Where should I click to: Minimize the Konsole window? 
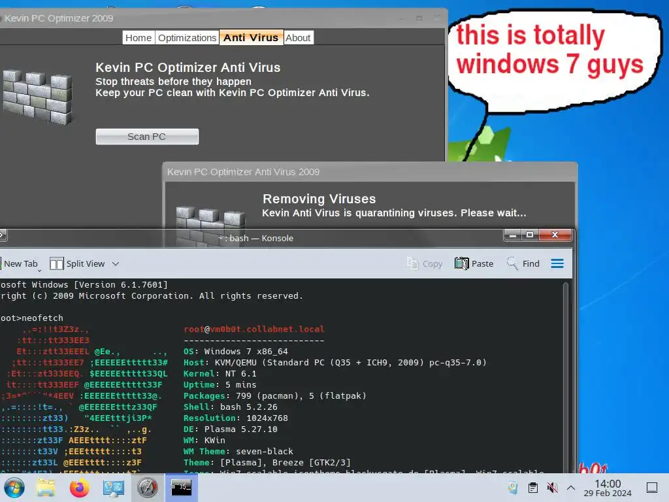[x=512, y=235]
